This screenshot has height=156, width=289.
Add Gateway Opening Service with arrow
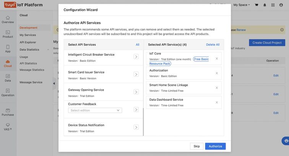pyautogui.click(x=136, y=92)
